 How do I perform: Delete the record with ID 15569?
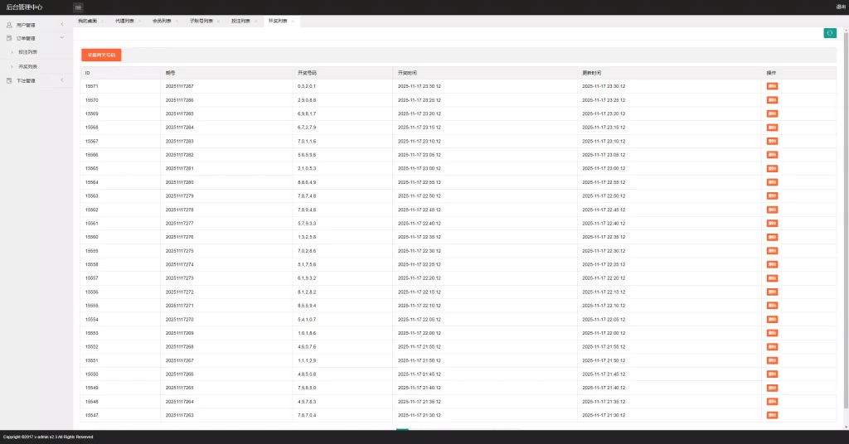(x=772, y=113)
